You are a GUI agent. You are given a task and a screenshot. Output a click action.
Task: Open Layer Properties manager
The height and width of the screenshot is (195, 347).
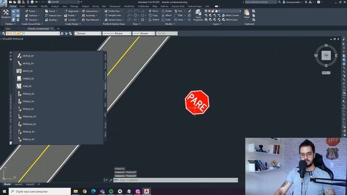point(198,15)
